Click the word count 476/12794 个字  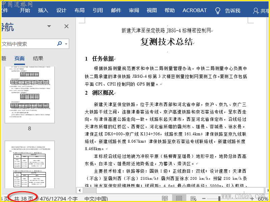click(x=59, y=199)
